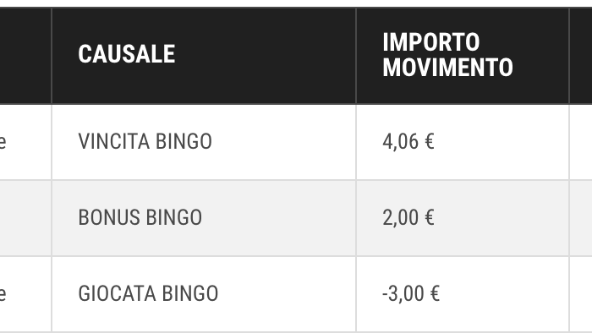The width and height of the screenshot is (592, 333).
Task: Click the empty gray cell left of BONUS BINGO
Action: (x=25, y=218)
